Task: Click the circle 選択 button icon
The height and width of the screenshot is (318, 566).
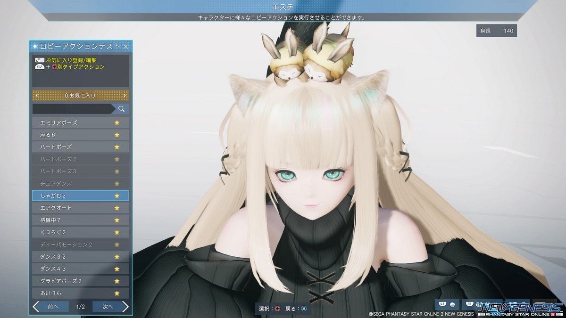Action: point(277,309)
